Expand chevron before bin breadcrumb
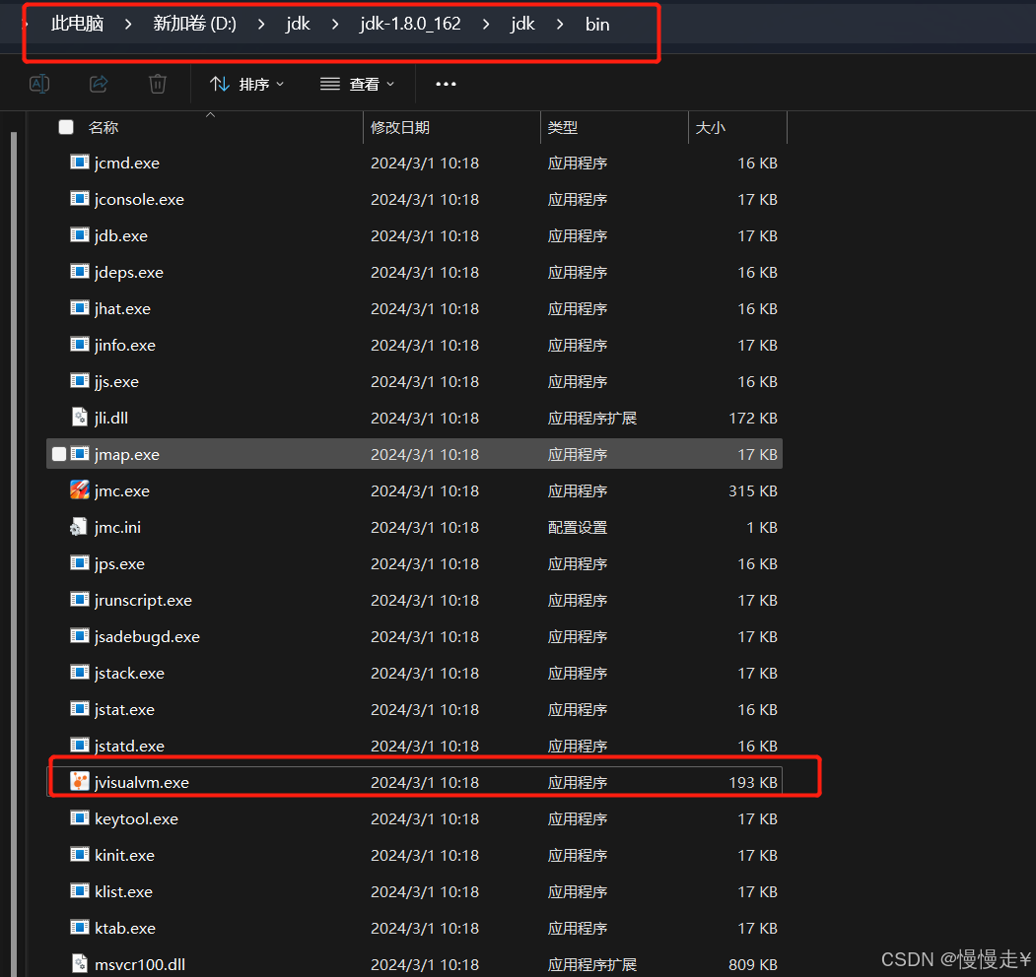1036x977 pixels. pos(560,24)
